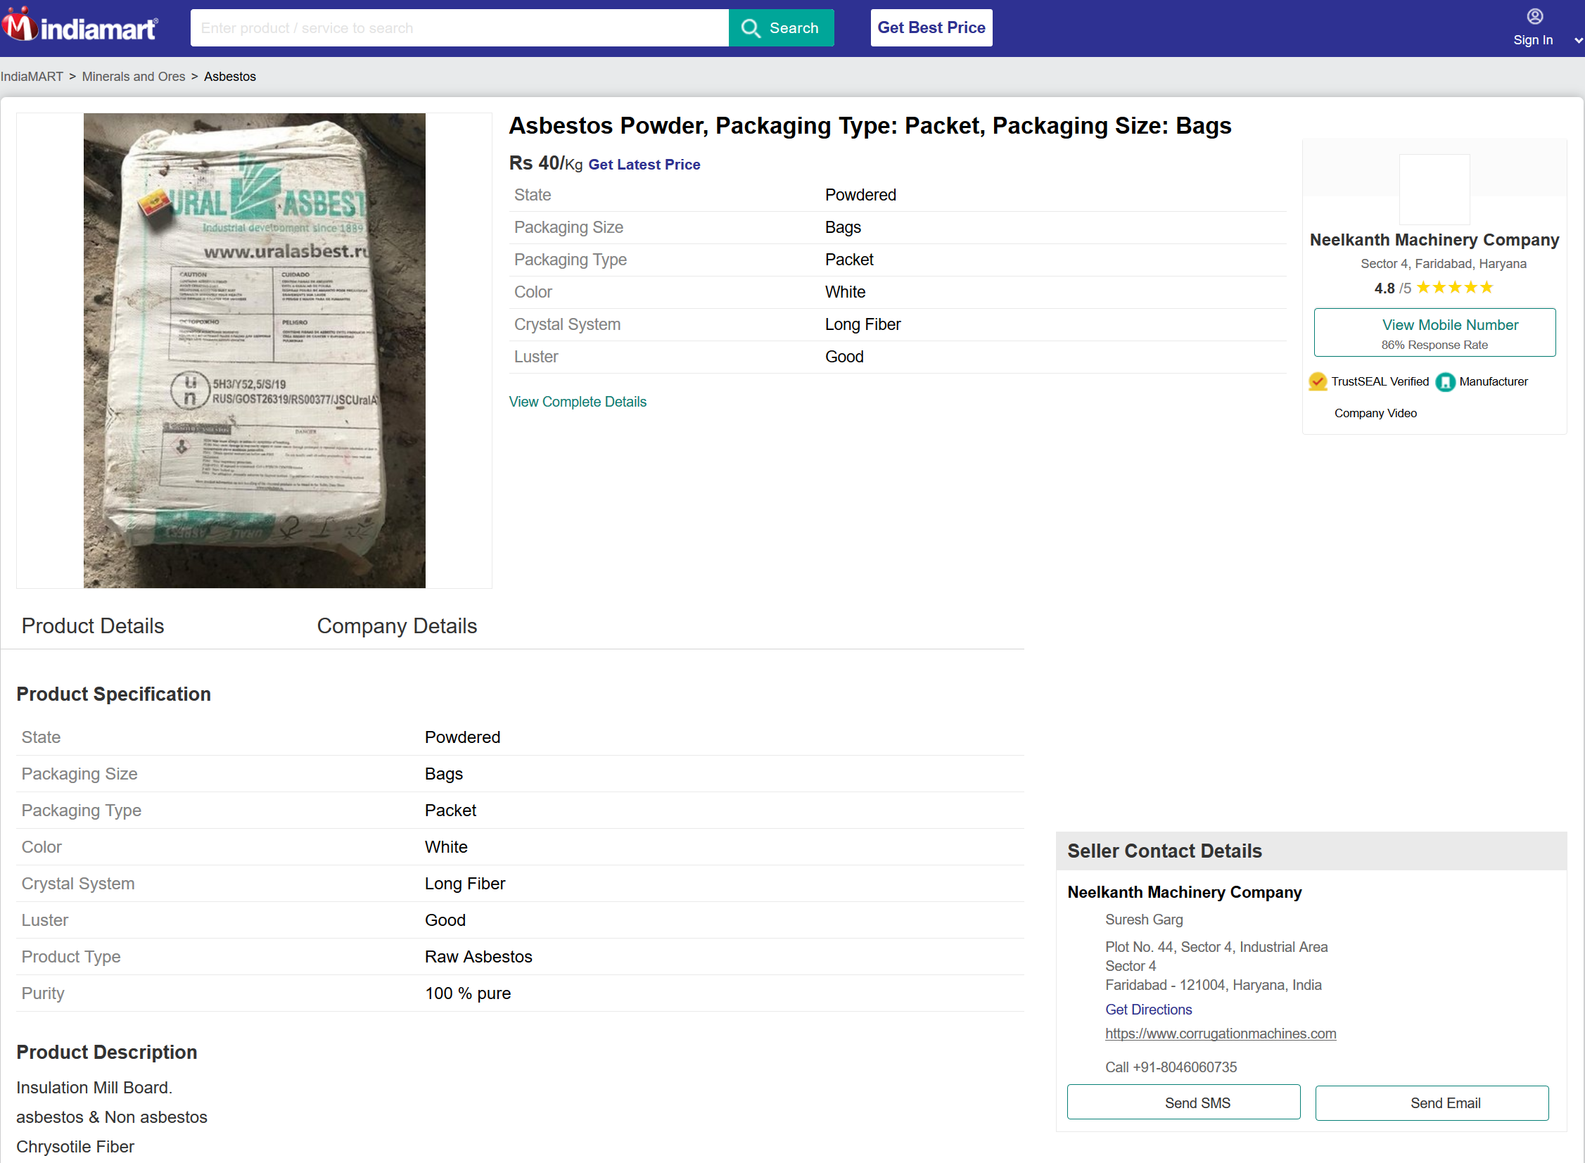1585x1163 pixels.
Task: Click Neelkanth Machinery Company in Seller Contact Details
Action: (x=1185, y=892)
